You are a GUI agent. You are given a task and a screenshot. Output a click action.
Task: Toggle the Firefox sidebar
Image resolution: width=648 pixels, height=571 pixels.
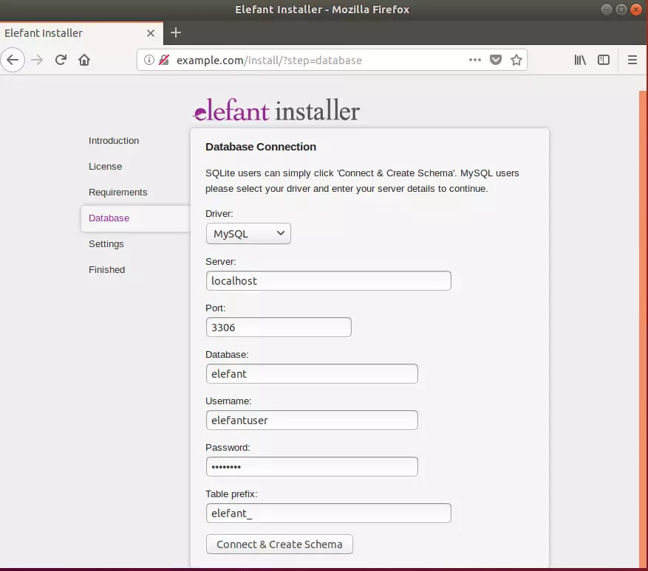pos(604,60)
